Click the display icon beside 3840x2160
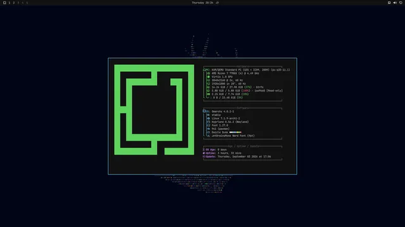The image size is (405, 227). coord(208,80)
